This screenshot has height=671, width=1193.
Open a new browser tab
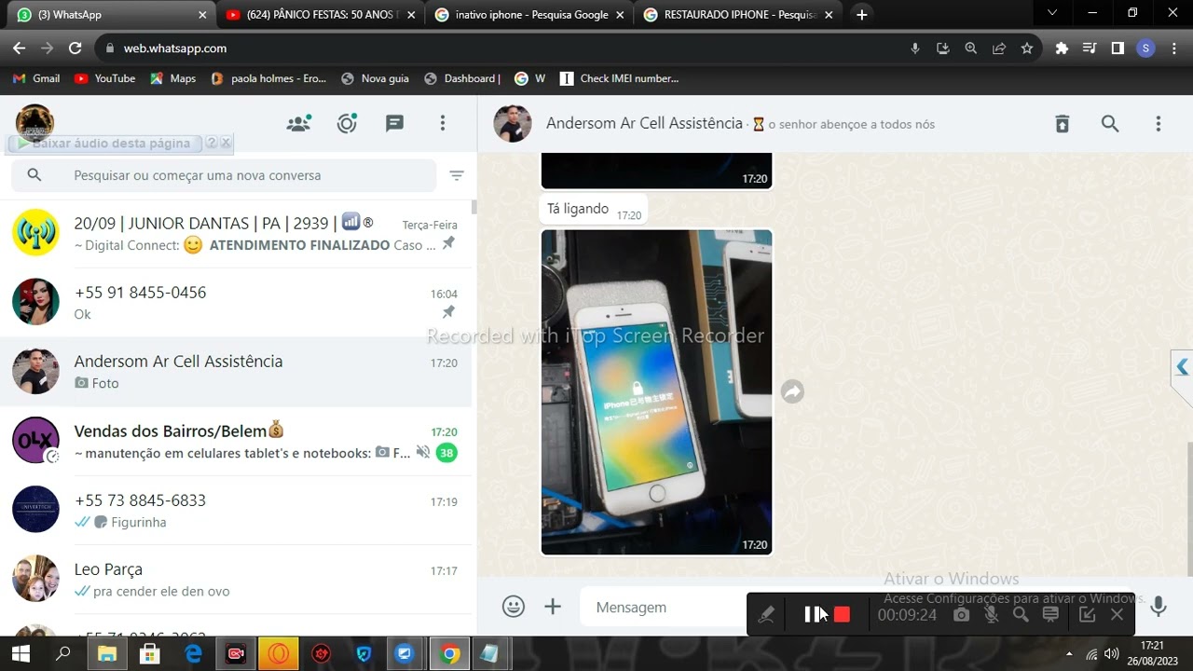pos(862,15)
